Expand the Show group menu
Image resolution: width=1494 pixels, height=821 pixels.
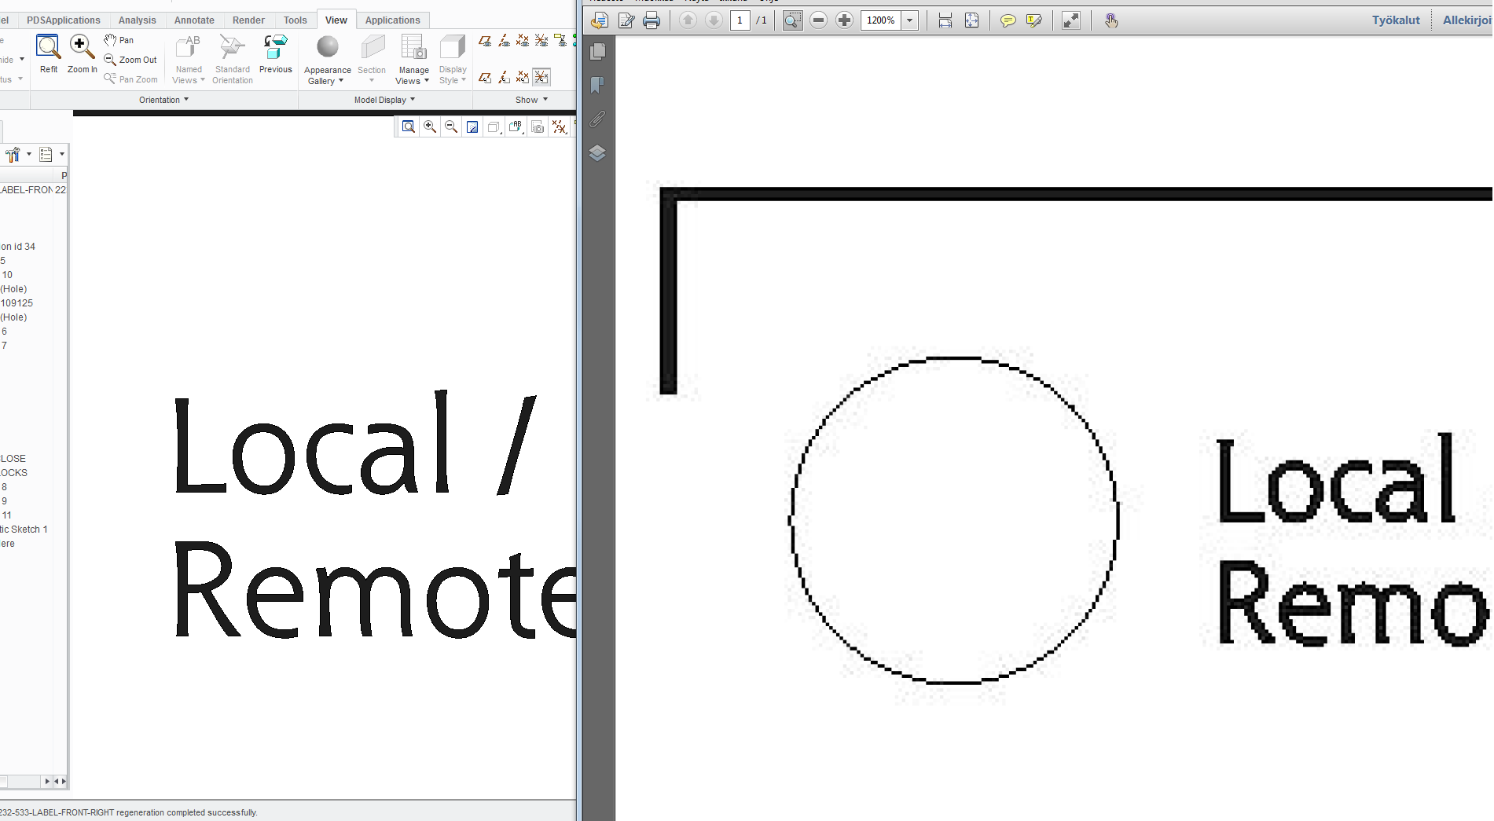point(531,100)
